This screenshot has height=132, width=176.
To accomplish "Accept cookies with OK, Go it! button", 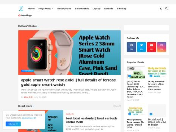I will coord(13,124).
